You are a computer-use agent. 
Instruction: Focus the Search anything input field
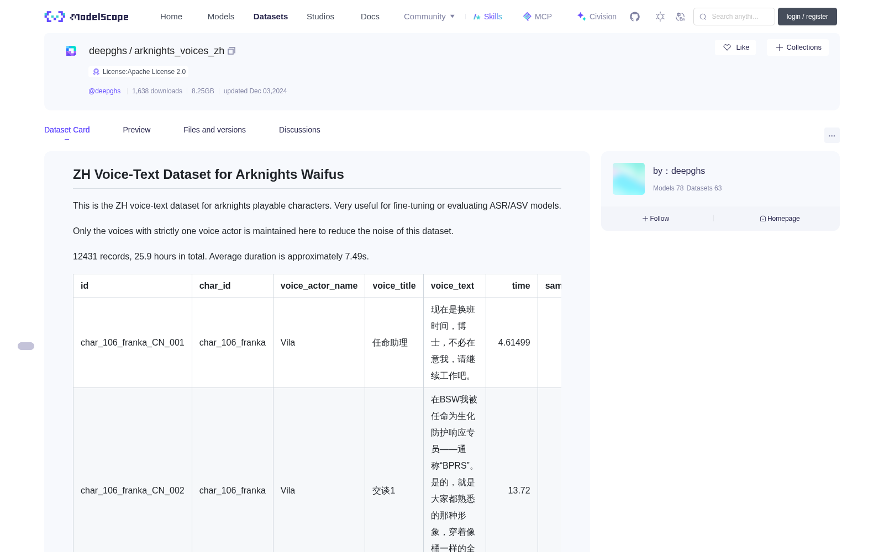(x=734, y=17)
